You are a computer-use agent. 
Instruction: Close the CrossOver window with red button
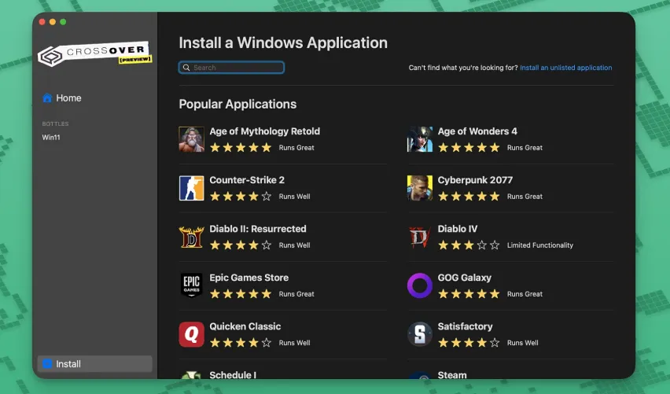tap(42, 22)
